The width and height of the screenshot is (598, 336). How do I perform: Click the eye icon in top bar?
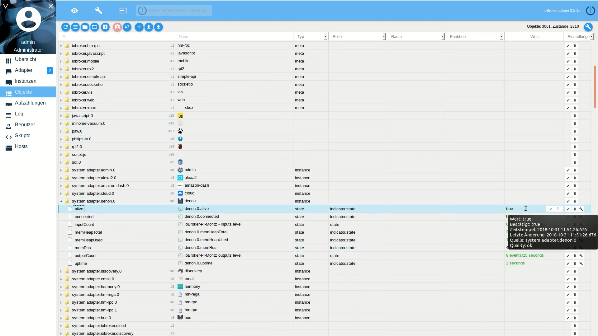pyautogui.click(x=74, y=11)
